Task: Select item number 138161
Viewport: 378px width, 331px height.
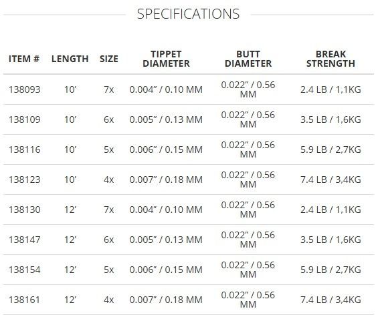Action: [x=24, y=300]
